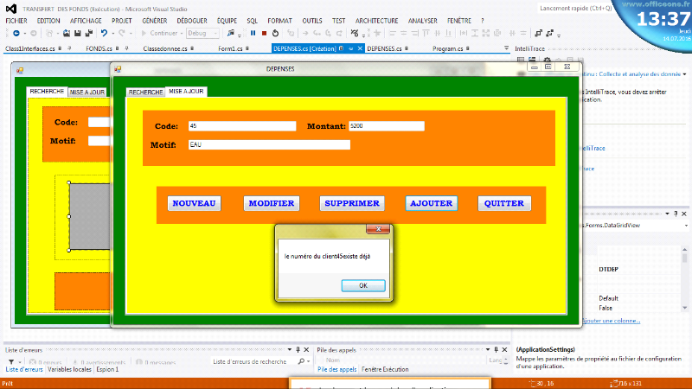Click the Montant text field

(387, 126)
